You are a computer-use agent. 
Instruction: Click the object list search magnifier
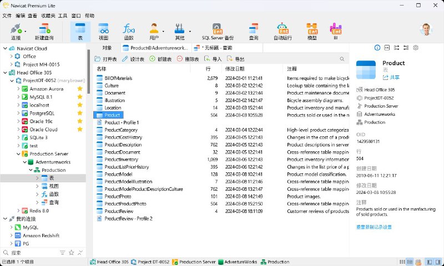pyautogui.click(x=342, y=59)
